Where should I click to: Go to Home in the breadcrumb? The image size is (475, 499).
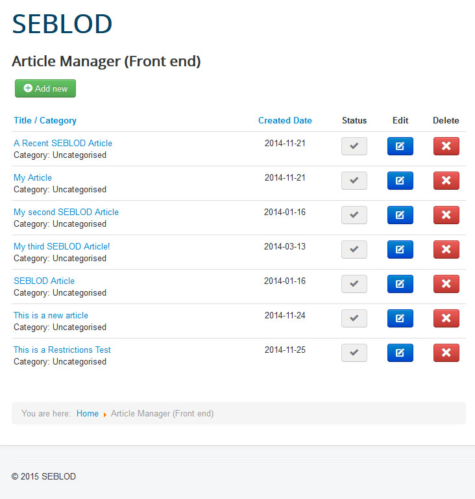click(88, 413)
